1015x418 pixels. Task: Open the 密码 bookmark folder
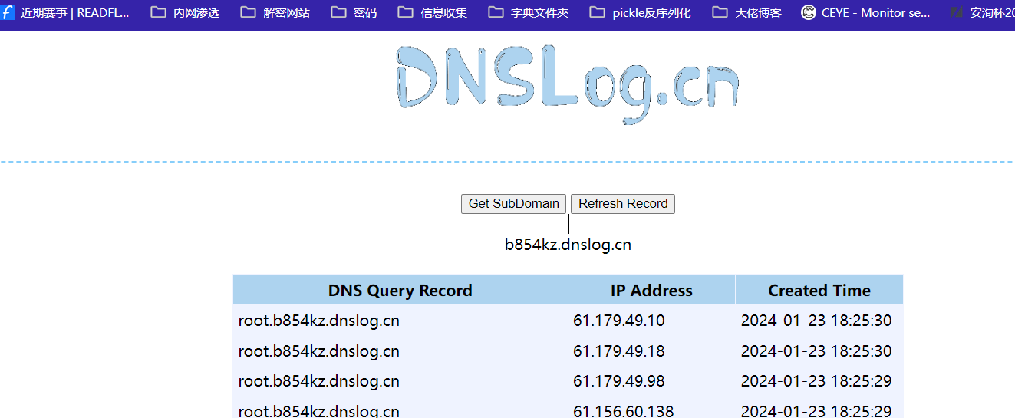354,13
